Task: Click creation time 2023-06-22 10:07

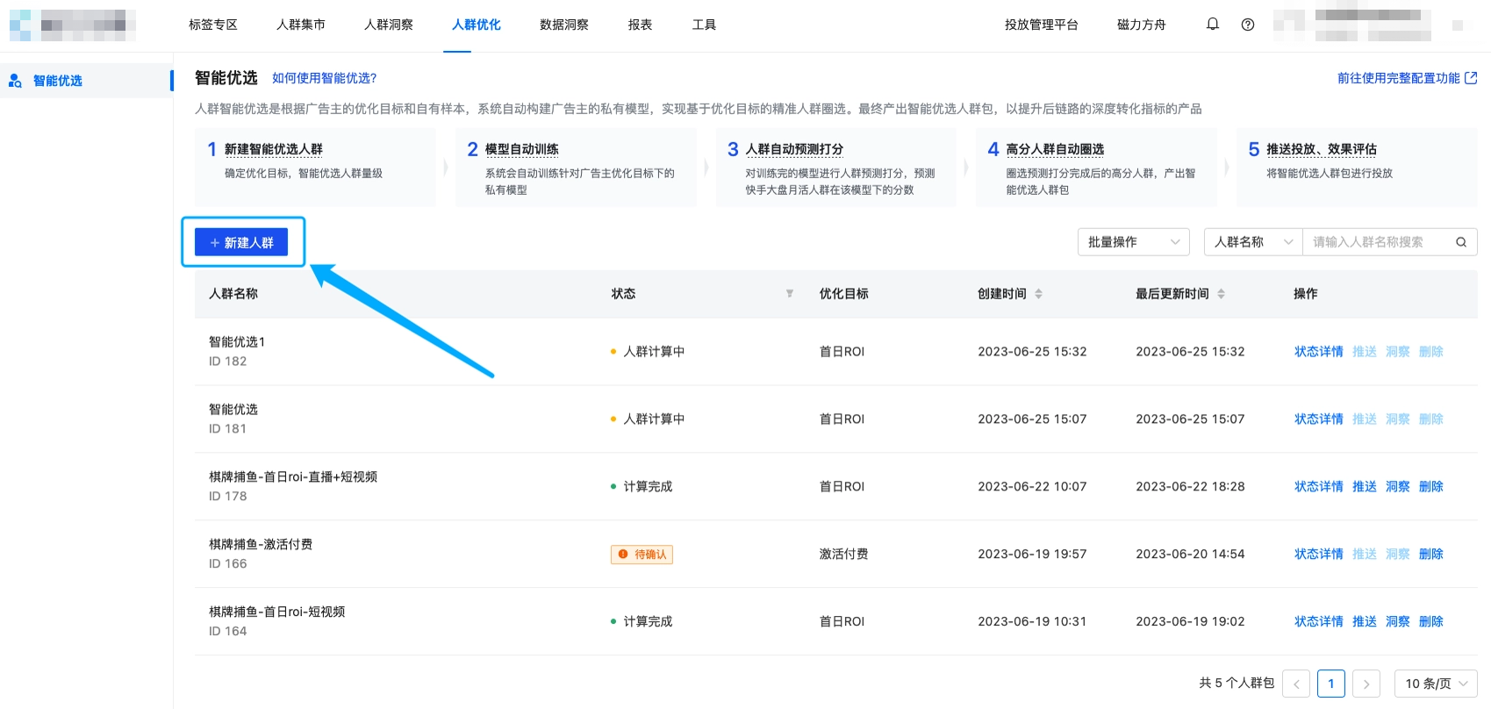Action: coord(1032,487)
